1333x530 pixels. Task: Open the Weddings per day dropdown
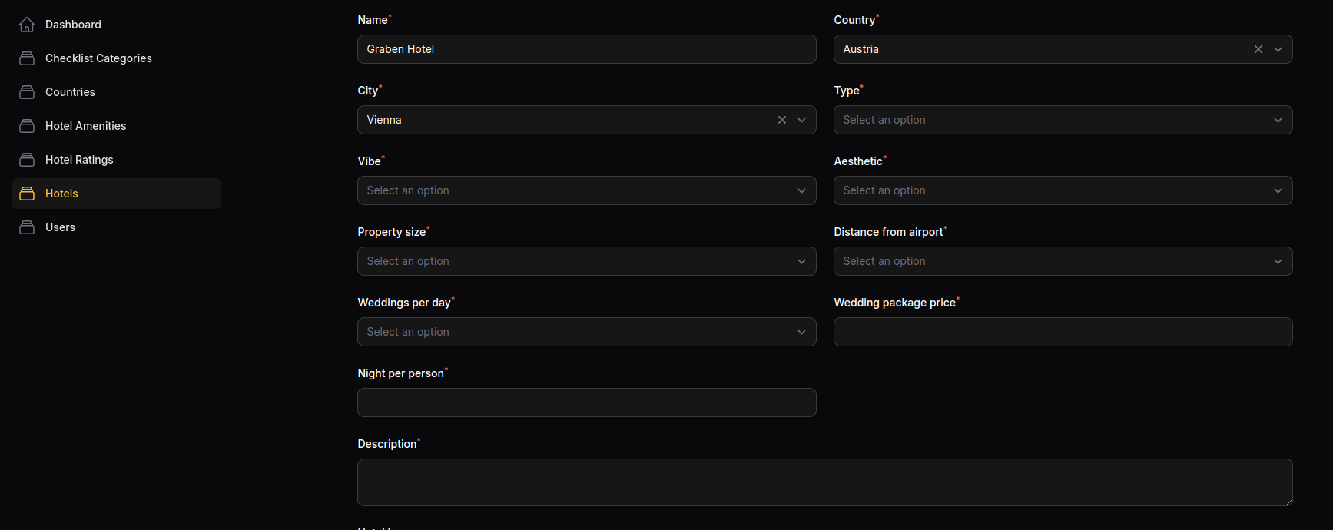[587, 332]
